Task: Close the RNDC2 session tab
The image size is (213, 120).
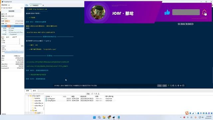Action: click(40, 5)
